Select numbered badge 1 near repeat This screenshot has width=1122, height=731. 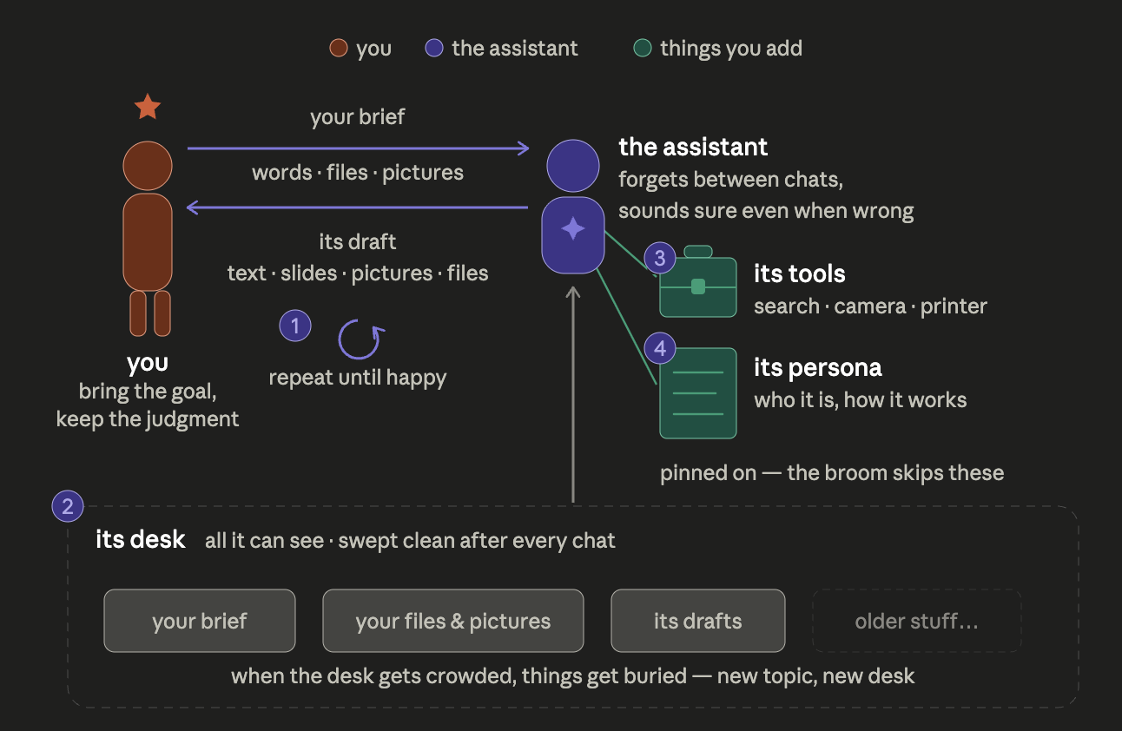pos(295,326)
